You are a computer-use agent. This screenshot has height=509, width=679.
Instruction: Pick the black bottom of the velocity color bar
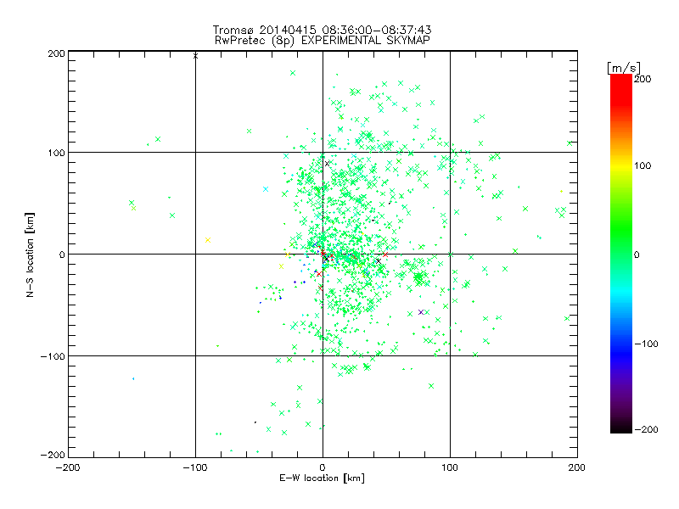(621, 428)
